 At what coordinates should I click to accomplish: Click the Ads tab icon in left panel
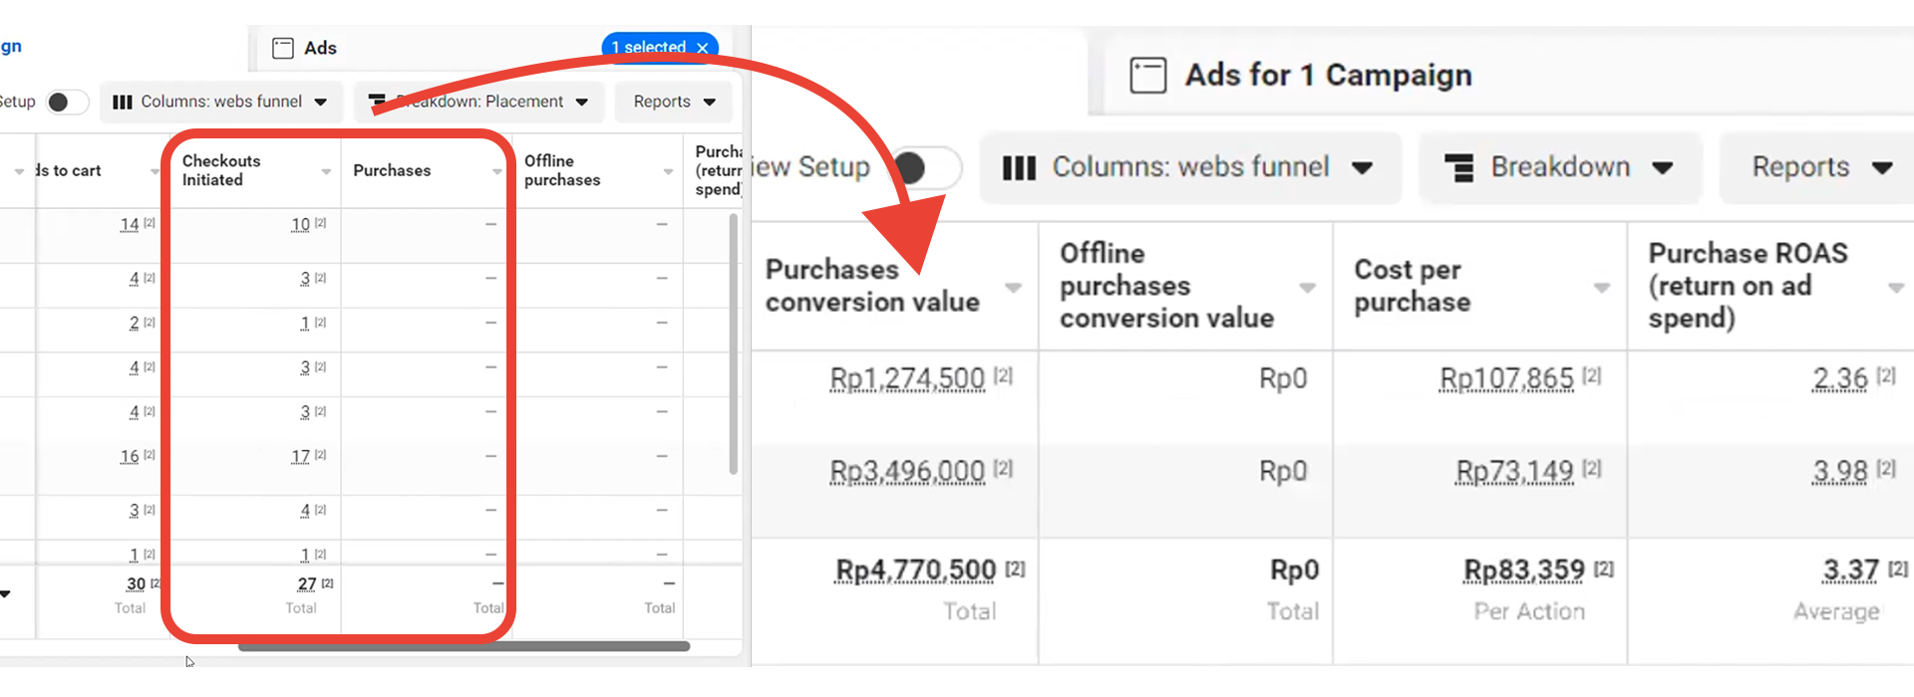pos(283,48)
